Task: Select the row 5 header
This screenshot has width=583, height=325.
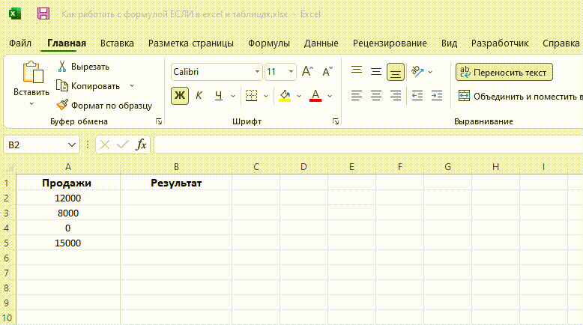Action: click(7, 243)
